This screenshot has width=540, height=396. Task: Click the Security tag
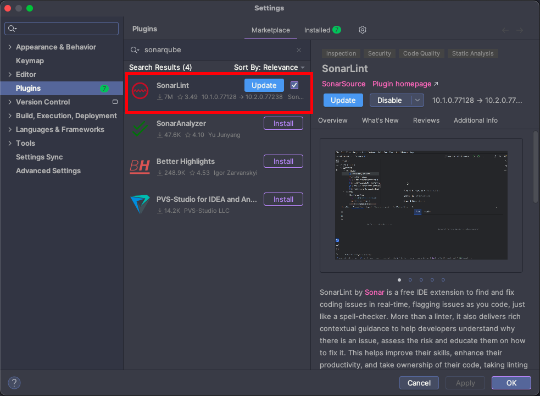click(380, 53)
